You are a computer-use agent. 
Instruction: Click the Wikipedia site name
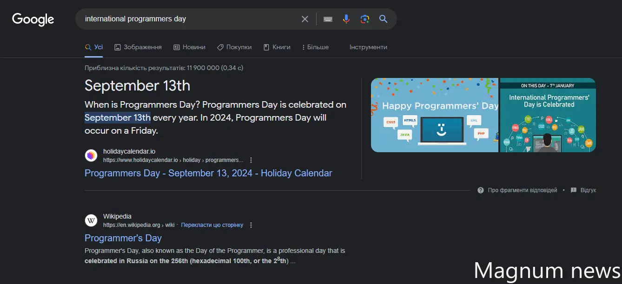117,216
